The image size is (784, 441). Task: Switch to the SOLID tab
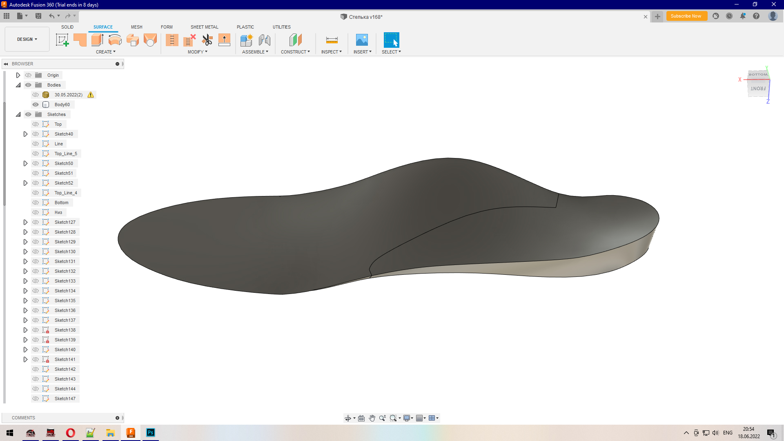pyautogui.click(x=67, y=27)
